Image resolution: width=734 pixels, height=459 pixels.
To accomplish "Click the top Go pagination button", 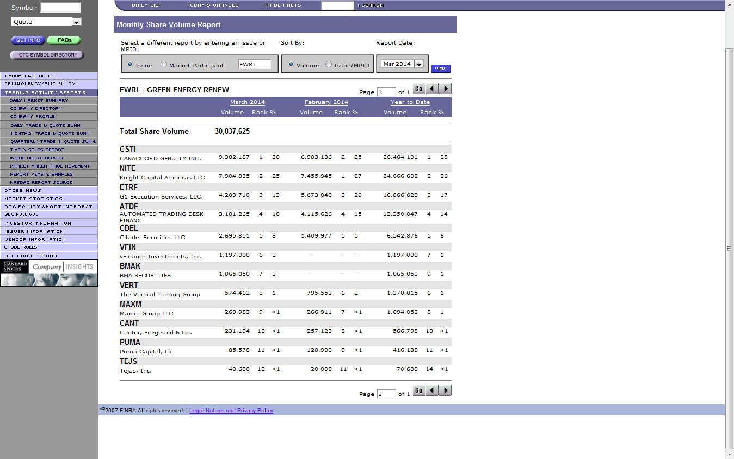I will coord(418,89).
